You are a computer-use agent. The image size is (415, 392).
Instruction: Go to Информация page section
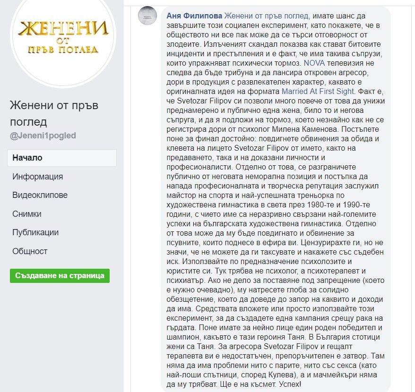pos(38,177)
